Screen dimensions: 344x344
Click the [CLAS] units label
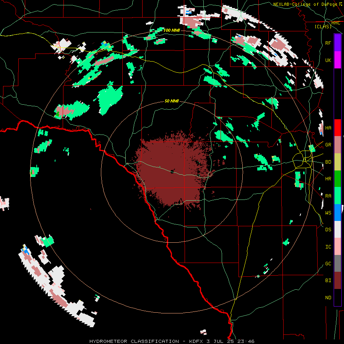click(x=323, y=26)
